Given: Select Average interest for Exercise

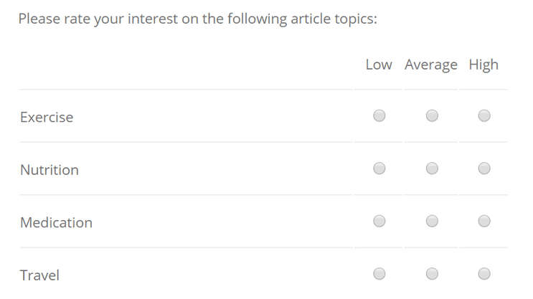Looking at the screenshot, I should 432,115.
